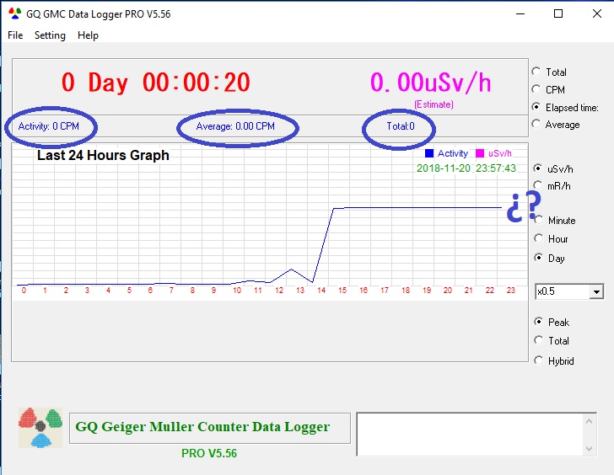Open the Help menu
614x475 pixels.
pos(88,35)
